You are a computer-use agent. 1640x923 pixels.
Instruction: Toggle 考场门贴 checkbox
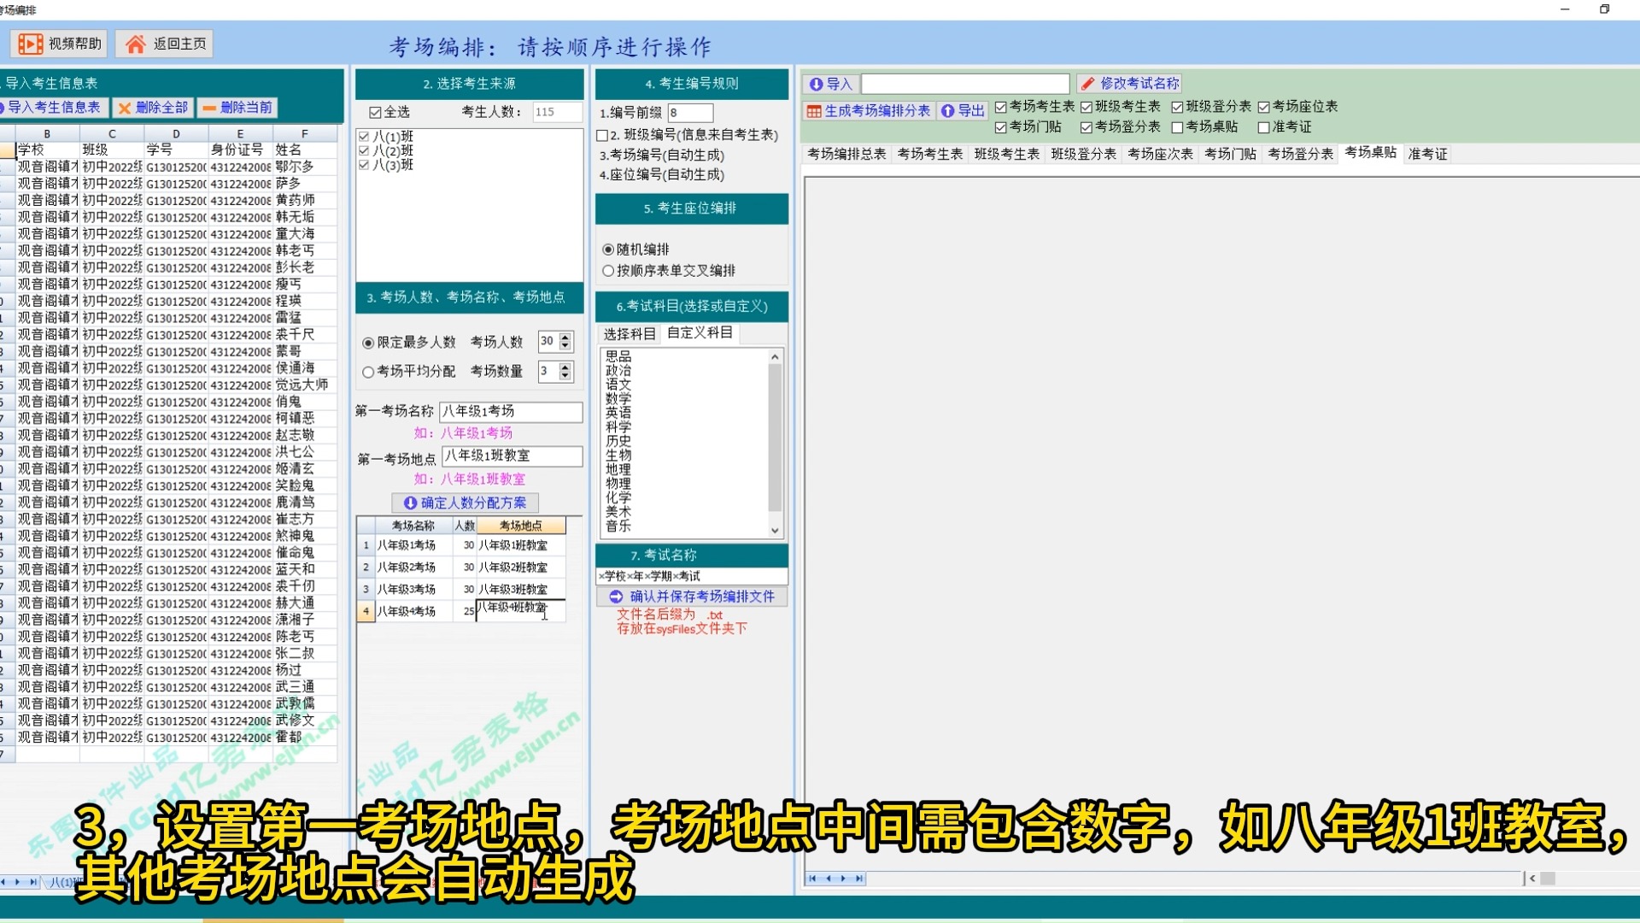pos(1001,127)
